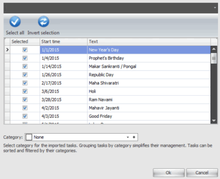Select the 4/2/2015 start time cell
This screenshot has height=179, width=220.
pyautogui.click(x=64, y=108)
